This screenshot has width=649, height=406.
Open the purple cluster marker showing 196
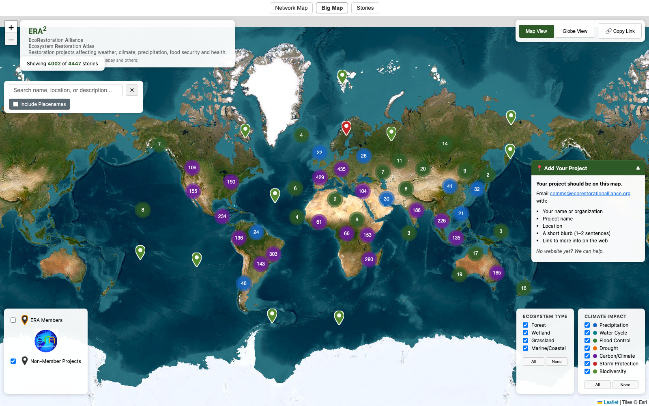(239, 238)
